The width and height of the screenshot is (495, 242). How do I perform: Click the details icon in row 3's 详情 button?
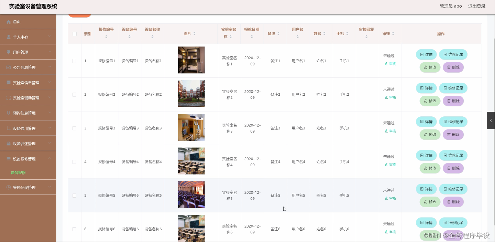[422, 122]
